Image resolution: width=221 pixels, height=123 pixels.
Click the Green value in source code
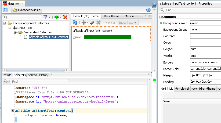(x=61, y=115)
